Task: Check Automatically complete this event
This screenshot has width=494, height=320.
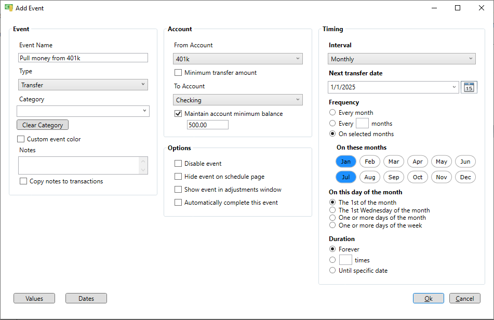Action: point(178,203)
